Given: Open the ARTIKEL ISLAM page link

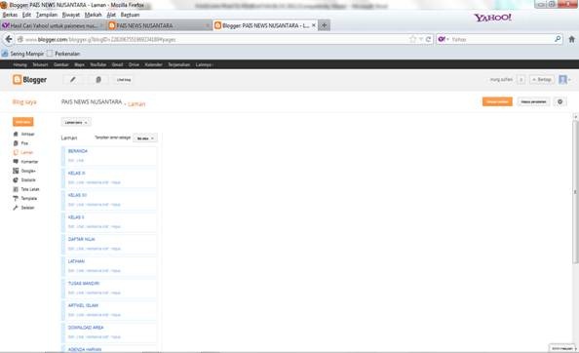Looking at the screenshot, I should tap(83, 306).
